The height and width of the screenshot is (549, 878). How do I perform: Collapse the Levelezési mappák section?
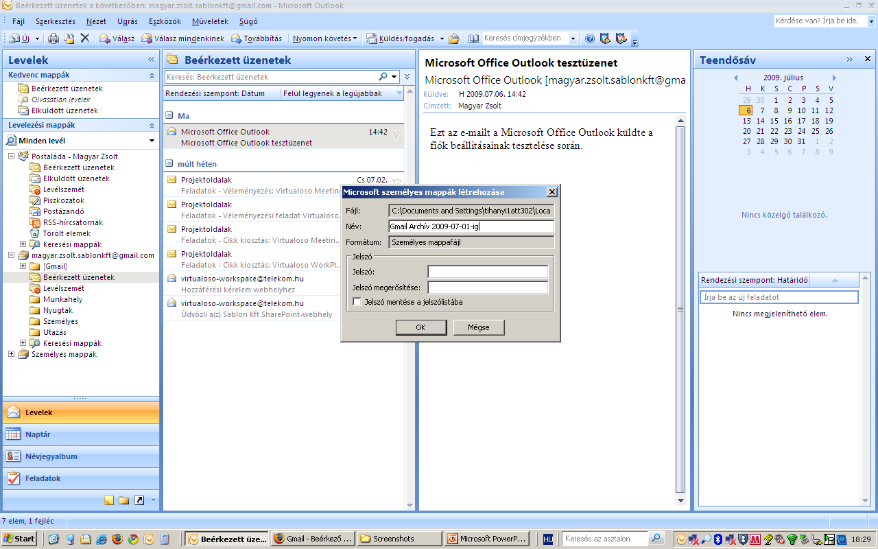pyautogui.click(x=152, y=126)
